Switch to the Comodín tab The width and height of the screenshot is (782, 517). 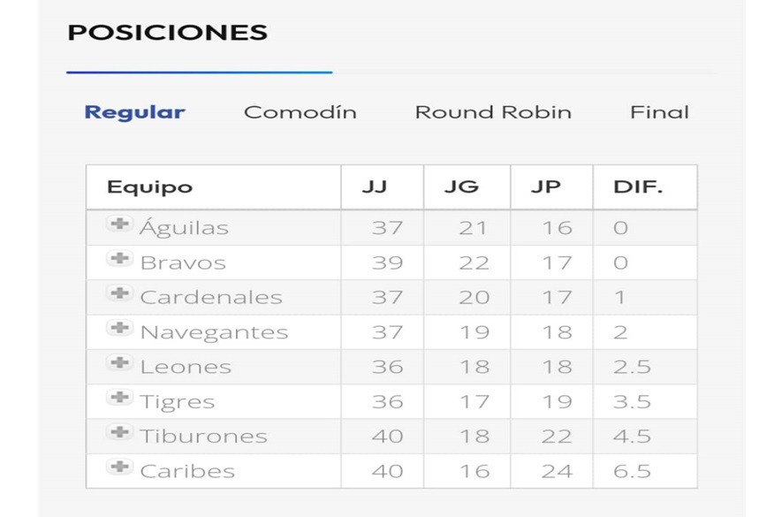[300, 112]
